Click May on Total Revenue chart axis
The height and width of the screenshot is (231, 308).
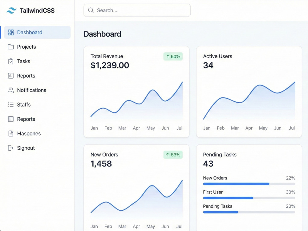(x=151, y=128)
